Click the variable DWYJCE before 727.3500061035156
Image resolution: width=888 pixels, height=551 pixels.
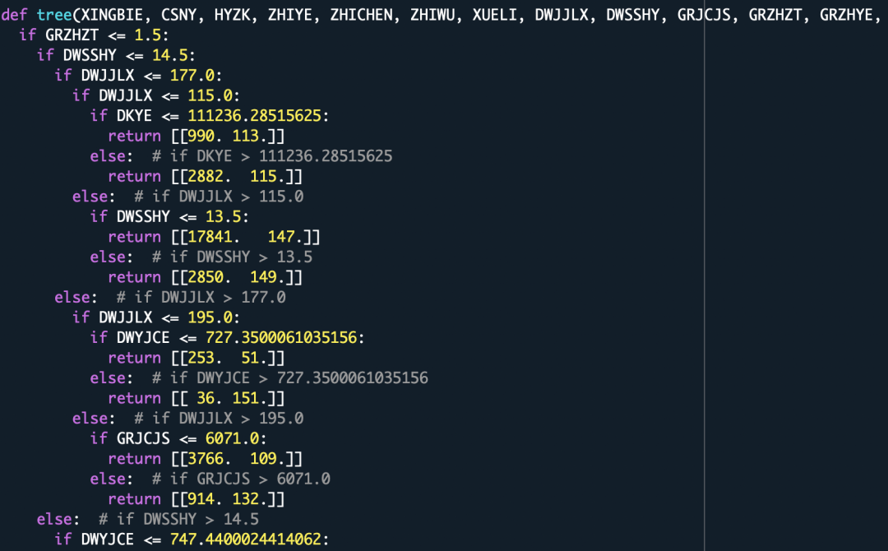pyautogui.click(x=143, y=337)
